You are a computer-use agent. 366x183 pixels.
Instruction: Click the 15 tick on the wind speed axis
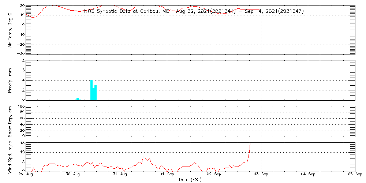point(22,143)
